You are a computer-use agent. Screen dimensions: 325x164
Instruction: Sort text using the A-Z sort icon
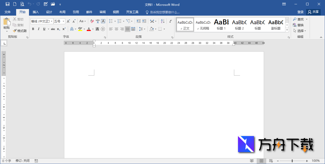click(x=162, y=21)
